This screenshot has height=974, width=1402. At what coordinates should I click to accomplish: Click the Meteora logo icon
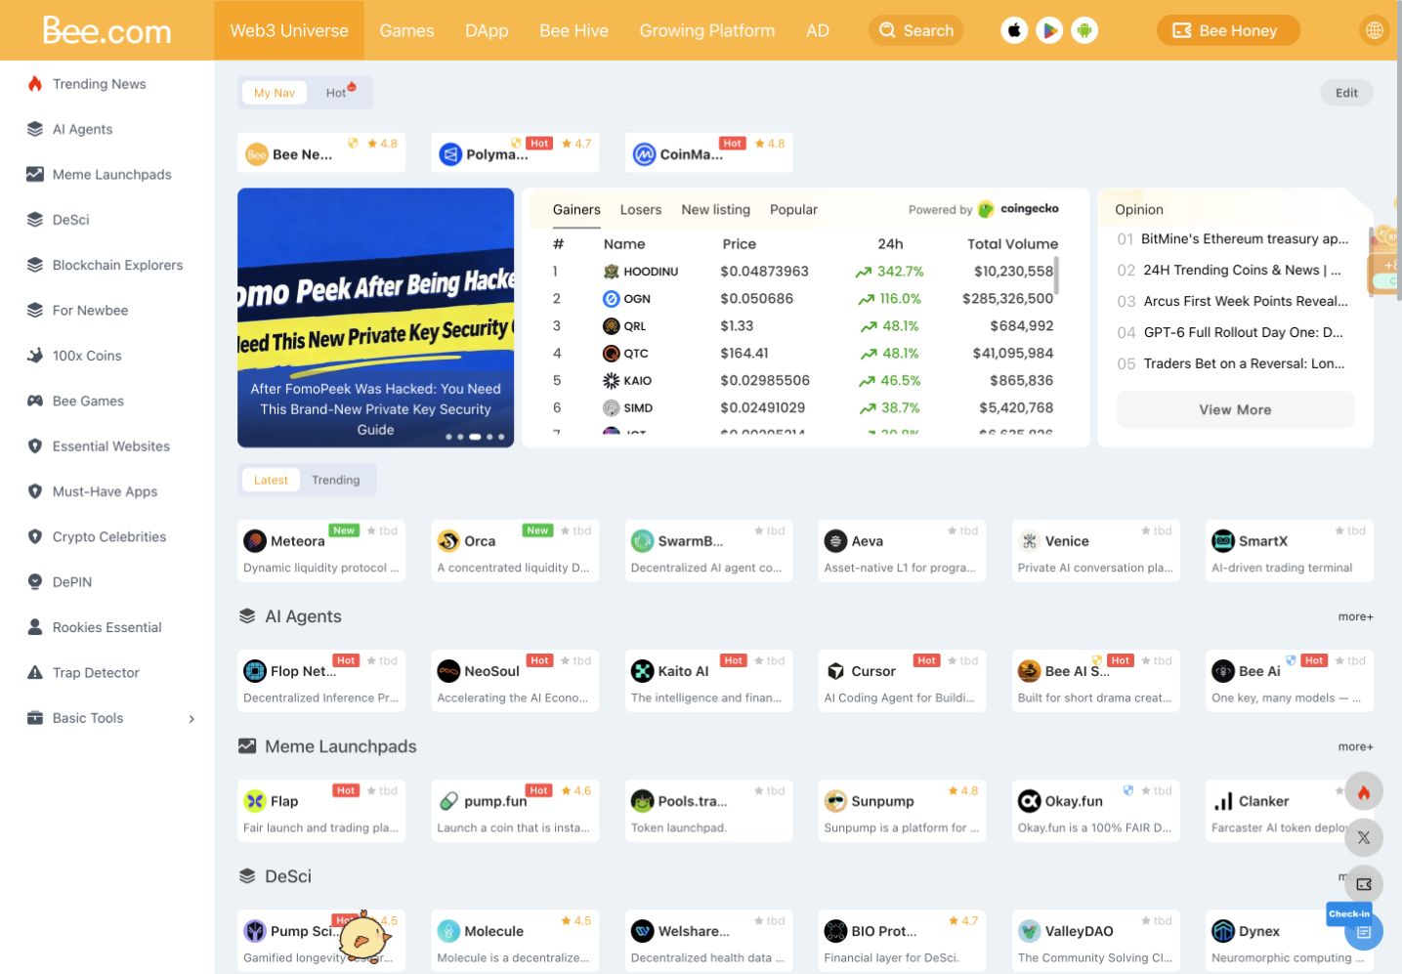[x=255, y=541]
